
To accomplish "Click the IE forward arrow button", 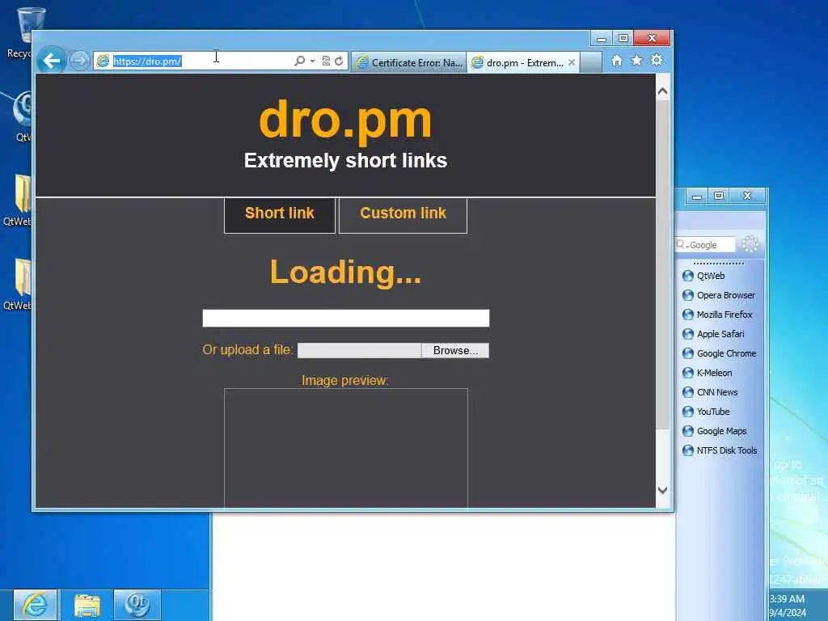I will coord(79,61).
